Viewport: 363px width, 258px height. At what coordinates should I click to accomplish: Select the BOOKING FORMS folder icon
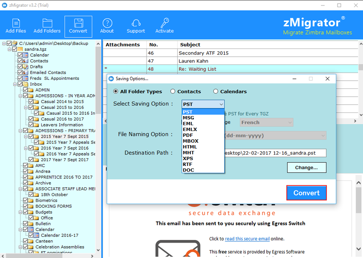tap(31, 206)
